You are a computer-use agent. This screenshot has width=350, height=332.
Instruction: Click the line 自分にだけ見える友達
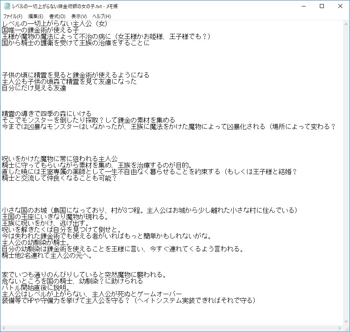click(34, 88)
